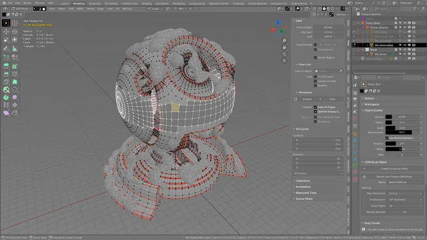
Task: Select the Cursor tool
Action: (x=15, y=23)
